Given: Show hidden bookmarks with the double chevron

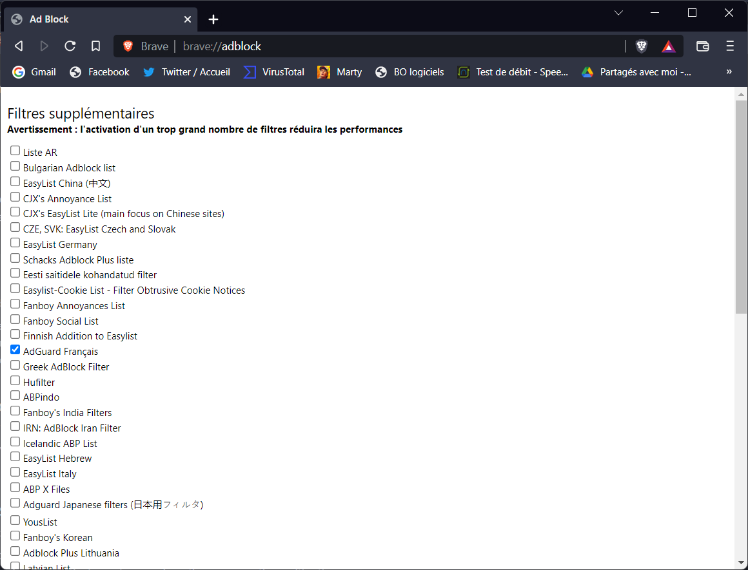Looking at the screenshot, I should click(x=729, y=71).
